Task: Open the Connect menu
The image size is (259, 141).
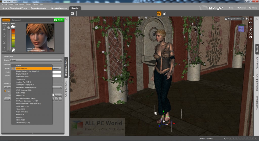Action: point(28,4)
